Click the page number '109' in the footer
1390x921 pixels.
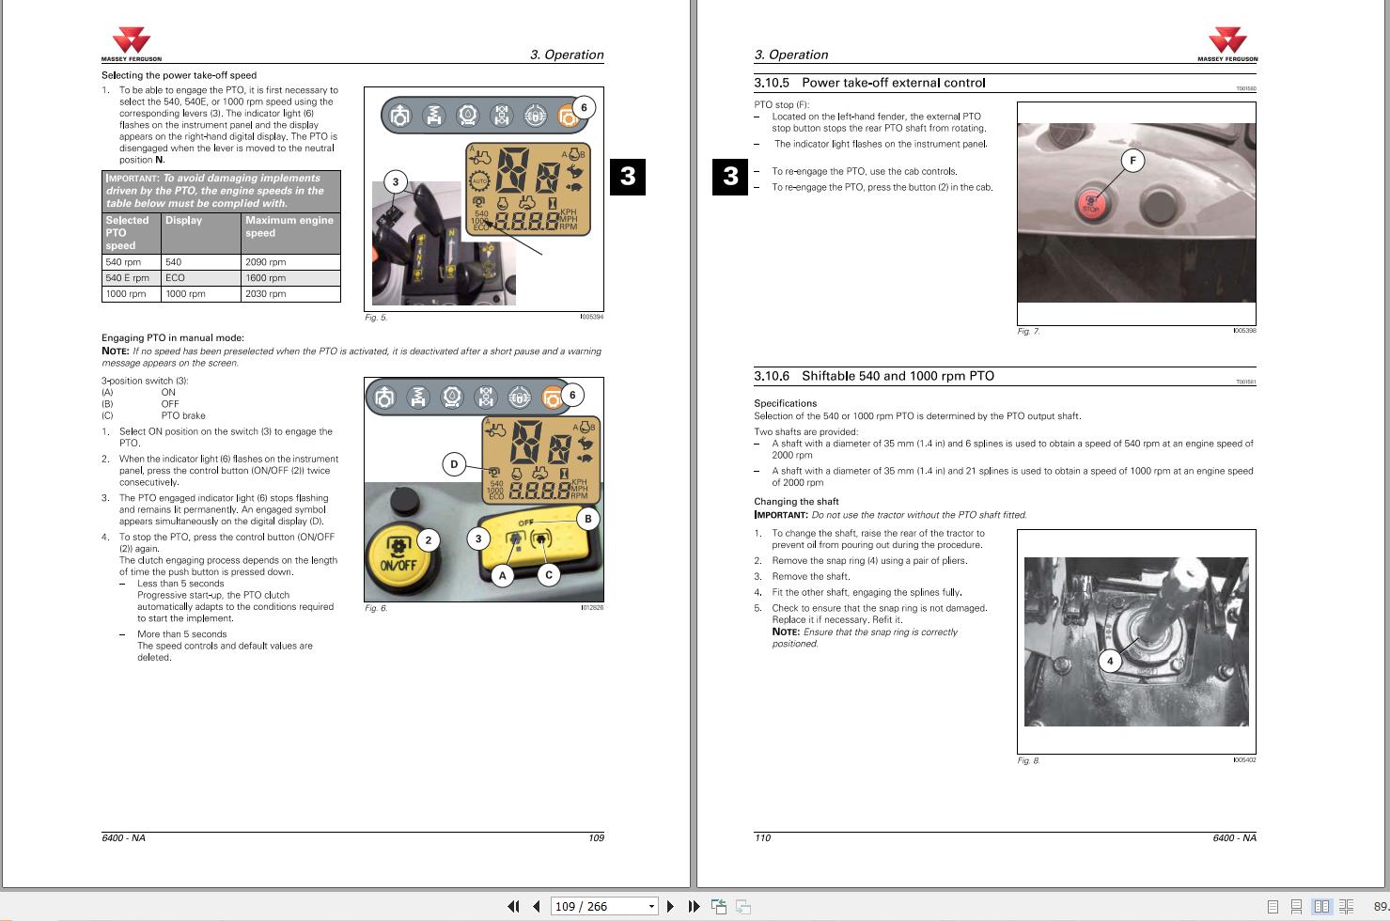click(596, 838)
